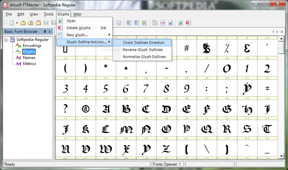Pin the Basic Font Browser panel
The height and width of the screenshot is (170, 288).
[x=45, y=32]
